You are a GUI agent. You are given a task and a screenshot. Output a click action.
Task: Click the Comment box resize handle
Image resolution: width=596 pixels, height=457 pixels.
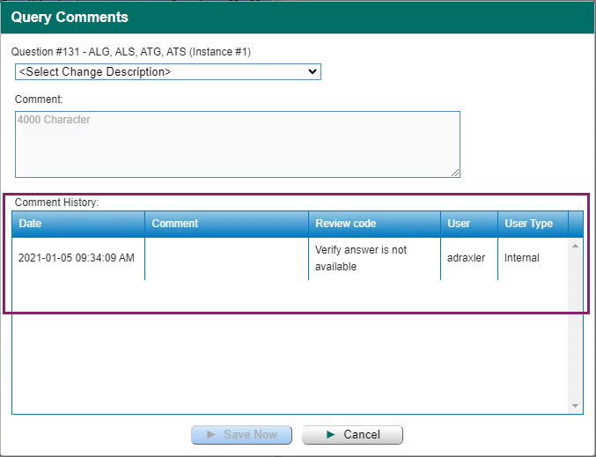(455, 173)
